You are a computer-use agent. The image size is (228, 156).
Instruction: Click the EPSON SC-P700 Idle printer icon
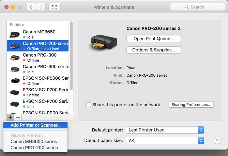[15, 104]
